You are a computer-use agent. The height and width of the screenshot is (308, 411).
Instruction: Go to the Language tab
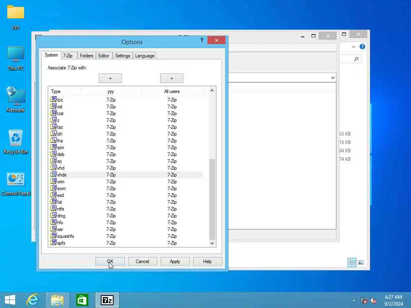point(144,56)
